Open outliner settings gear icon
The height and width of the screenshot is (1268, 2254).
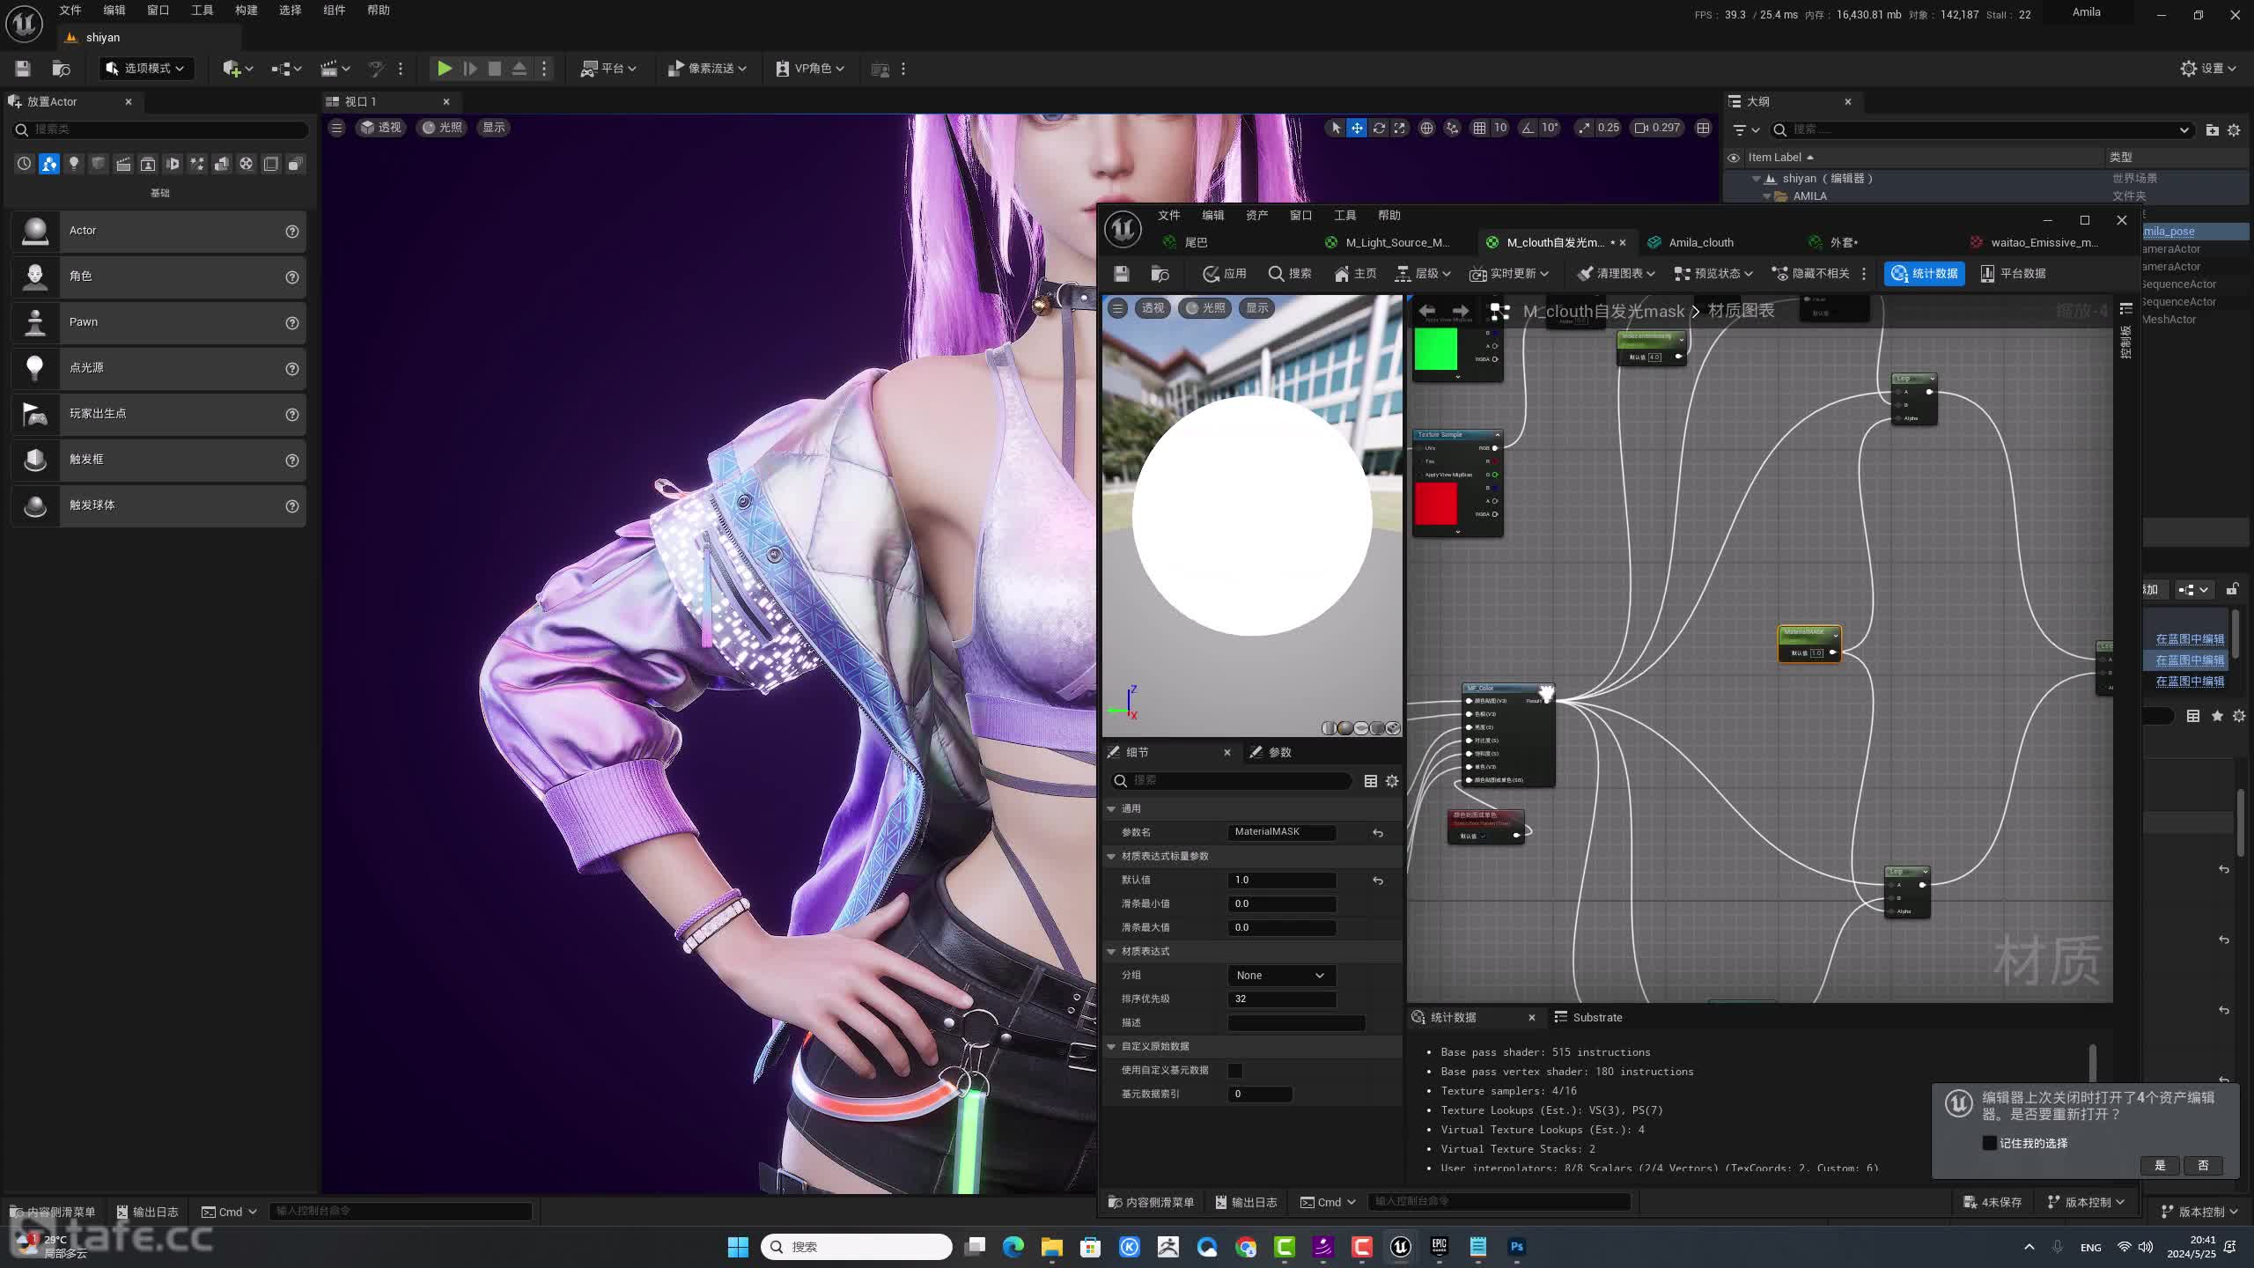coord(2234,129)
